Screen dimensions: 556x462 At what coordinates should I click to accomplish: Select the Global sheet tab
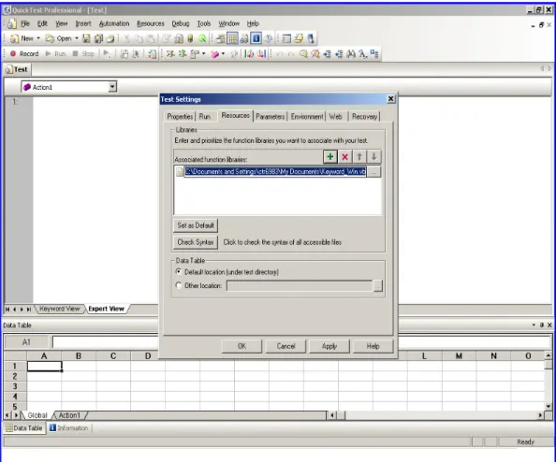[37, 415]
